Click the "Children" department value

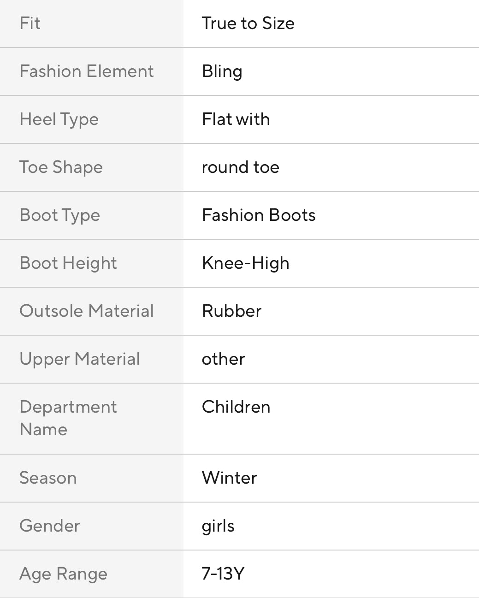coord(236,407)
